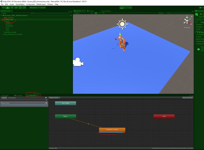Click the red X axis gizmo cone

[190, 23]
